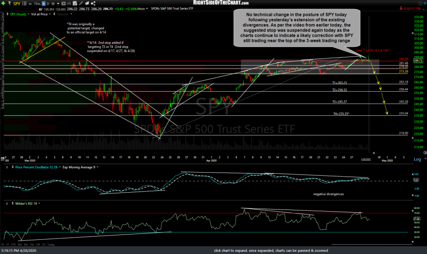Viewport: 427px width, 254px height.
Task: Select the 1Y time range
Action: point(8,245)
